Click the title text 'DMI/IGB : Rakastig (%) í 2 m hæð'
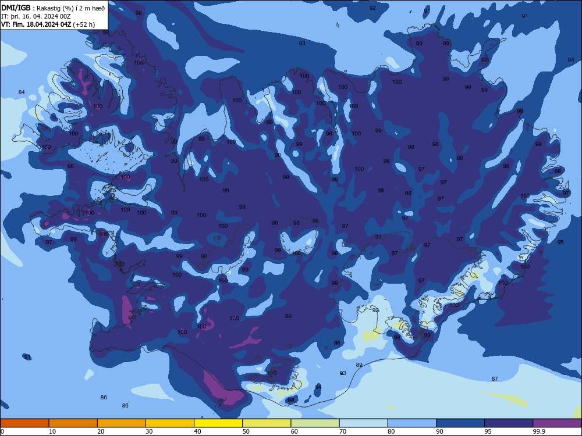 click(53, 8)
